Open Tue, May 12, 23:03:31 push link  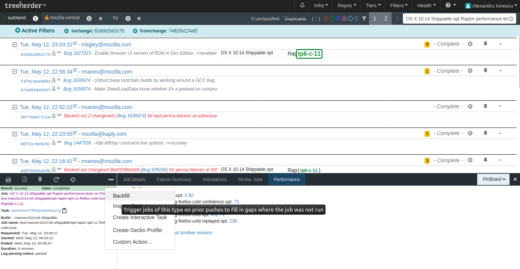click(46, 45)
